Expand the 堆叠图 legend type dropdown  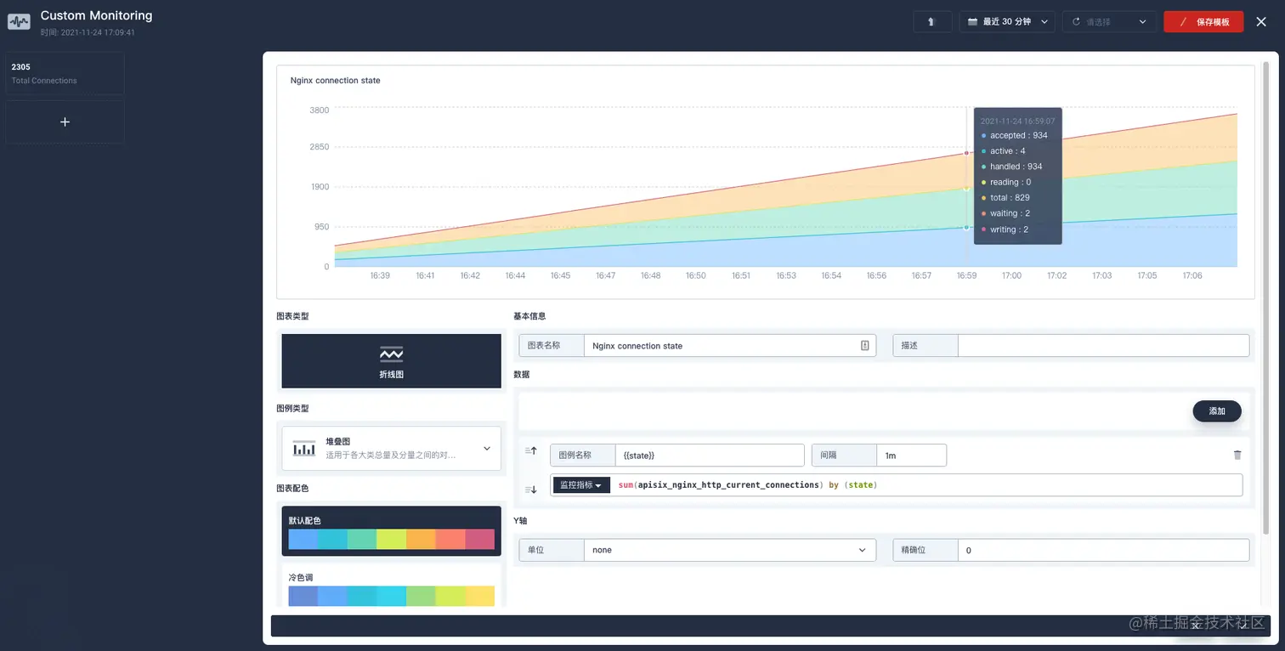391,448
